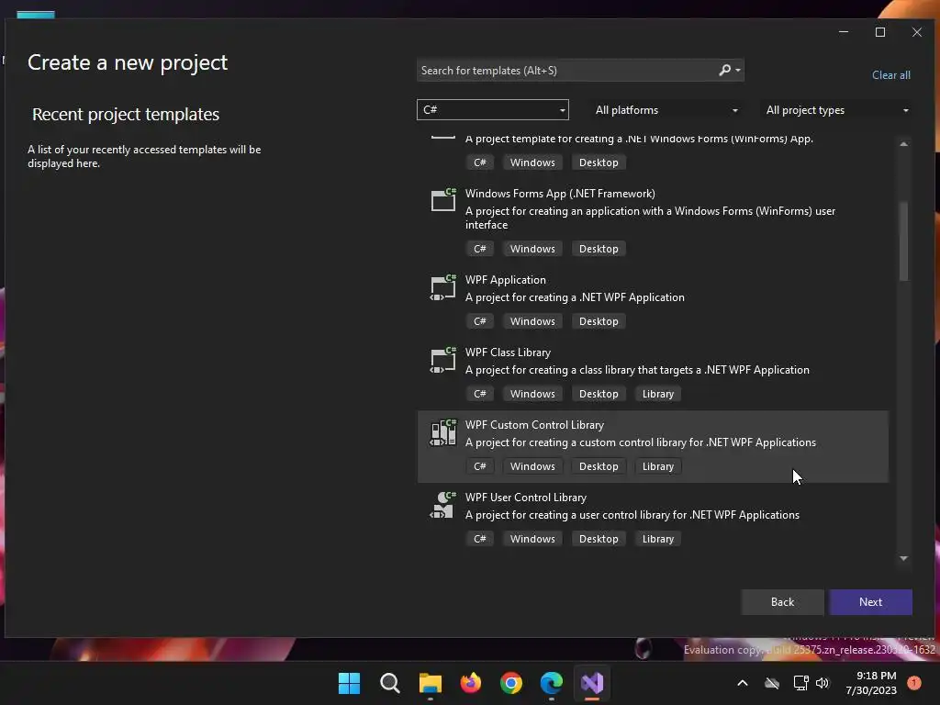940x705 pixels.
Task: Click the search magnifier icon in template search
Action: click(x=724, y=70)
